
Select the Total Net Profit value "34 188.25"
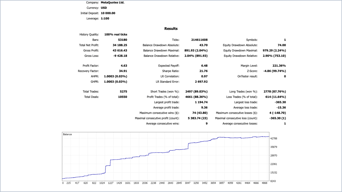pos(120,45)
